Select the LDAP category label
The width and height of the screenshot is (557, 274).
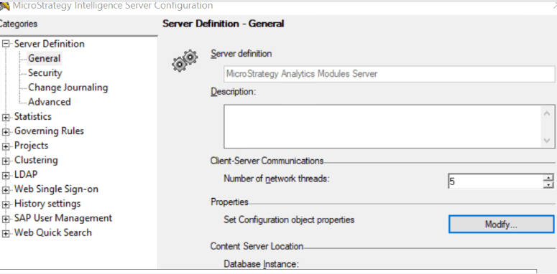click(26, 175)
